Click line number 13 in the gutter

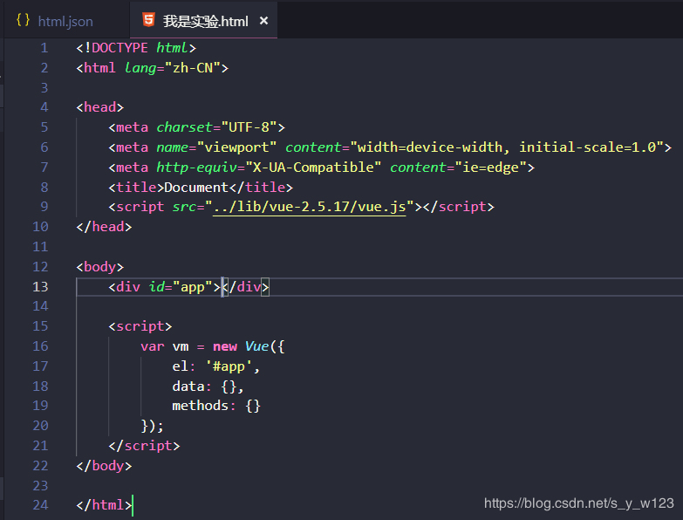[x=40, y=287]
